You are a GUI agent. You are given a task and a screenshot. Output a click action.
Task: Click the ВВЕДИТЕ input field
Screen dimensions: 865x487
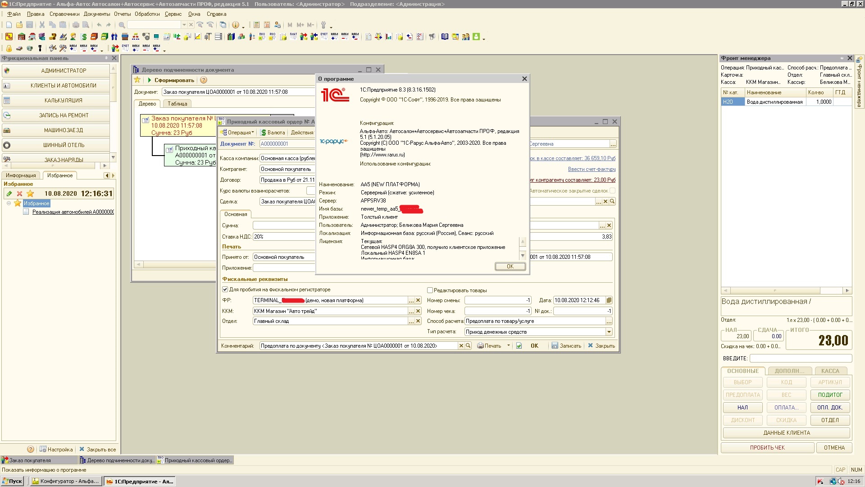click(801, 358)
